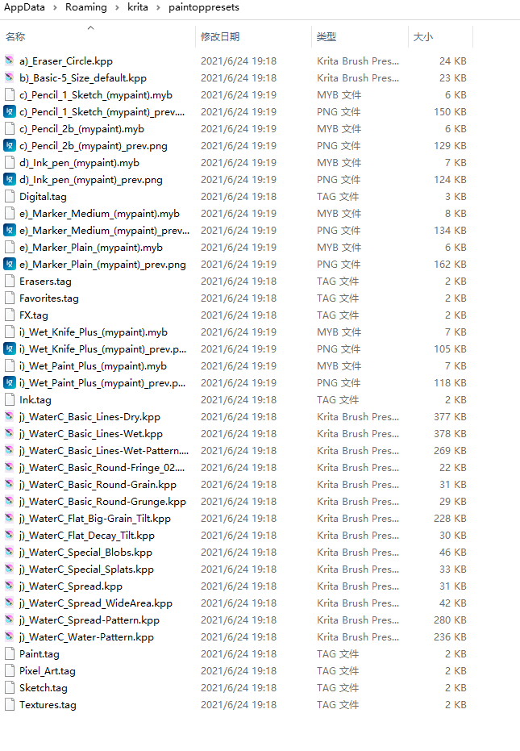Expand the chevron after Roaming in path
The width and height of the screenshot is (520, 751).
point(117,7)
